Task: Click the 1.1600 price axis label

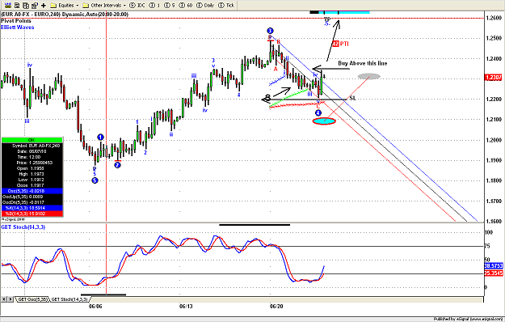Action: point(494,221)
